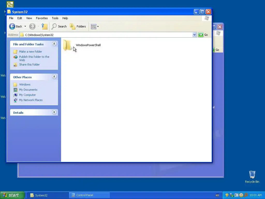Click the Forward arrow button
Image resolution: width=265 pixels, height=199 pixels.
coord(32,26)
